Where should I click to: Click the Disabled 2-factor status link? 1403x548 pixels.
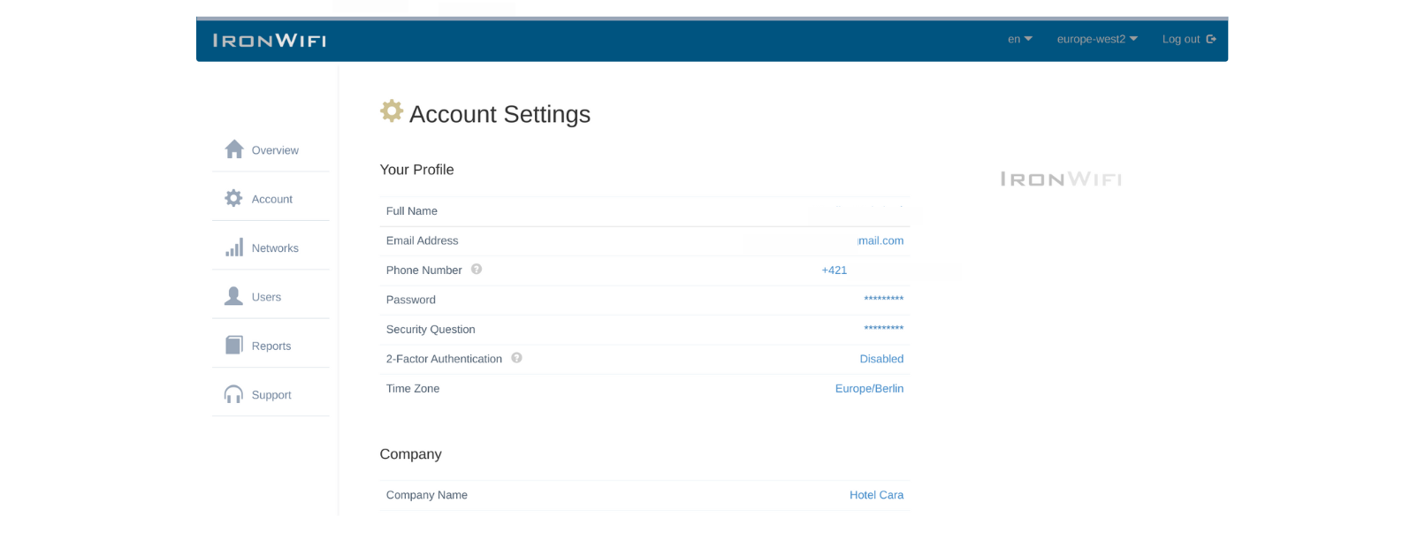click(x=881, y=359)
